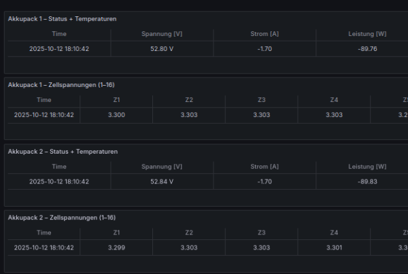
Task: Open the 'Akkupack 2 – Status + Temperaturen' panel title menu
Action: pos(62,152)
